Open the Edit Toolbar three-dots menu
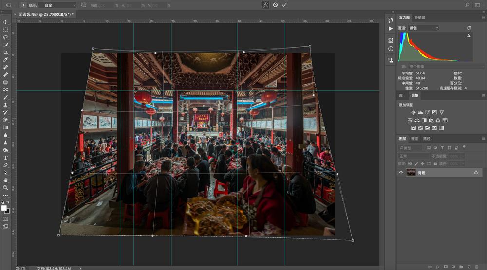Image resolution: width=487 pixels, height=270 pixels. [x=5, y=196]
